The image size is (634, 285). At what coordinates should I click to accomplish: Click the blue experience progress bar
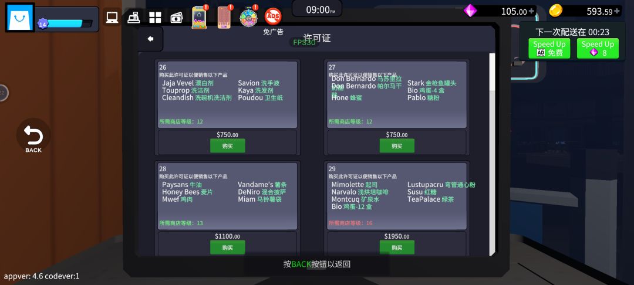(69, 24)
